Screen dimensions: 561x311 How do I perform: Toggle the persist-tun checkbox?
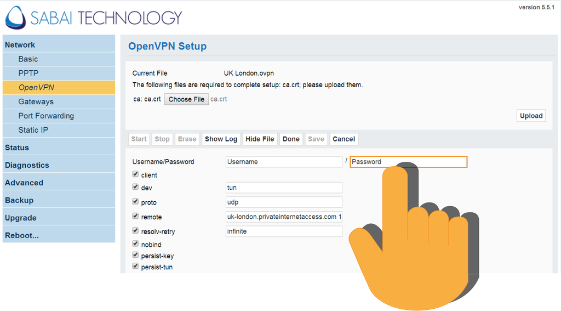click(x=135, y=266)
